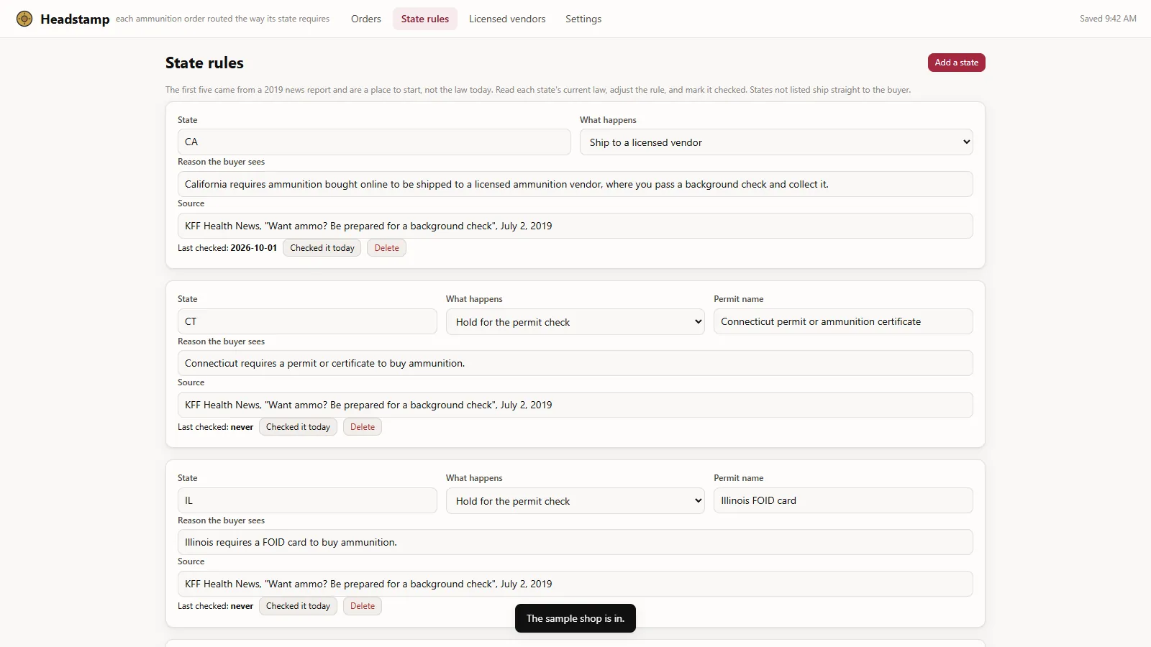Screen dimensions: 1151x647
Task: Click the Headstamp logo icon
Action: point(24,19)
